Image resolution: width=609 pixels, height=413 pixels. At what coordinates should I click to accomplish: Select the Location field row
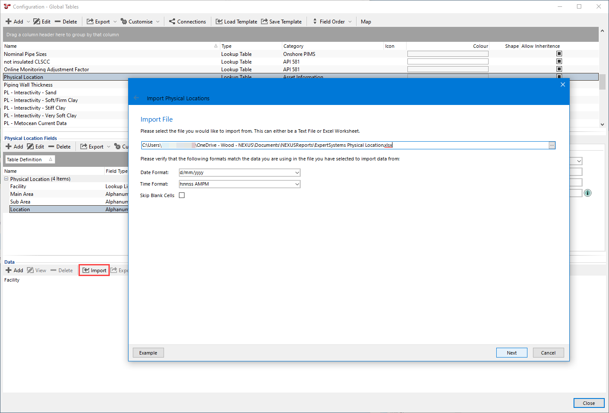[x=69, y=209]
